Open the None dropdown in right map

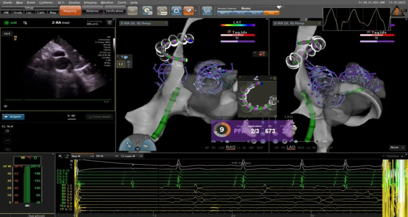[x=397, y=148]
